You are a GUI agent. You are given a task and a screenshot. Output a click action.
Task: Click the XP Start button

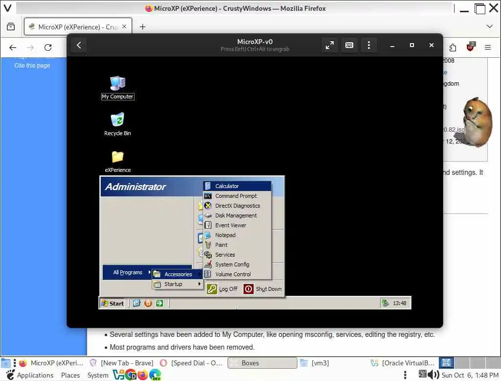[x=113, y=303]
